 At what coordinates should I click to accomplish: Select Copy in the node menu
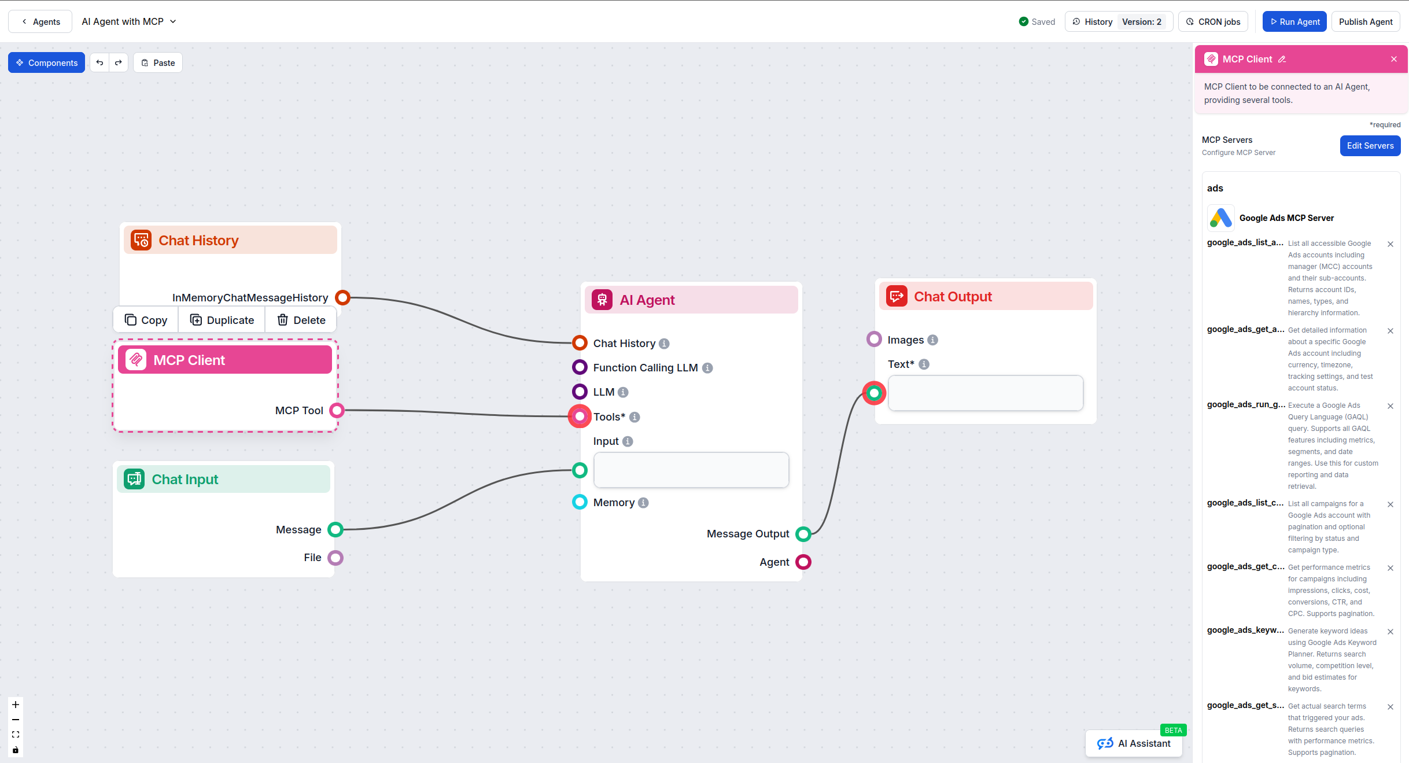146,320
